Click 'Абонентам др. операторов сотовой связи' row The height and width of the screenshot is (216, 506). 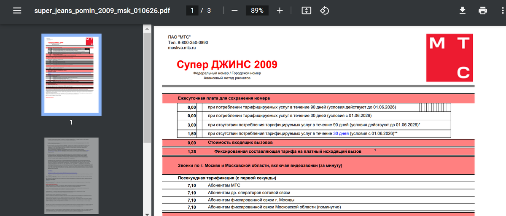318,192
